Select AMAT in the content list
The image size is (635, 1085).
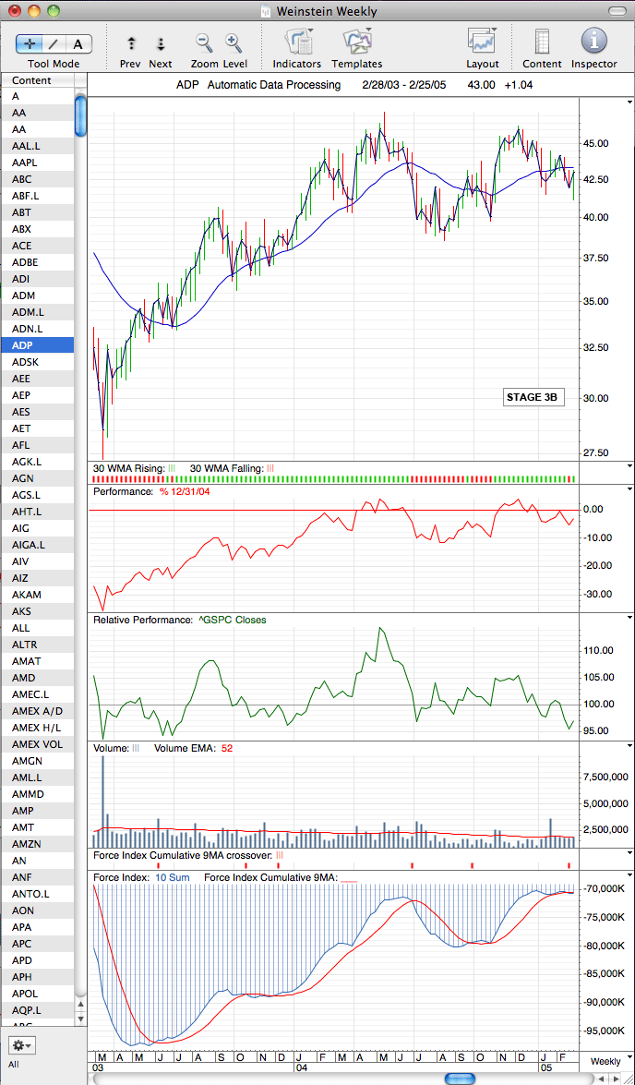click(37, 661)
